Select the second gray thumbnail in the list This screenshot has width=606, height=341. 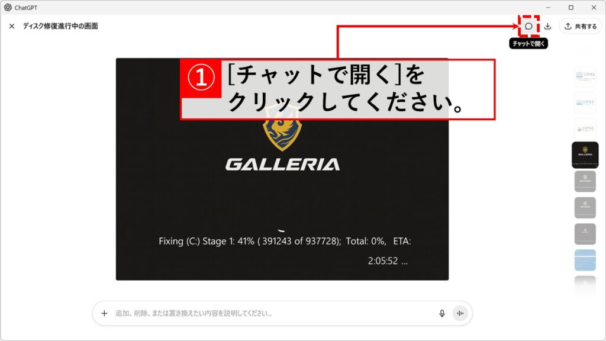point(585,208)
